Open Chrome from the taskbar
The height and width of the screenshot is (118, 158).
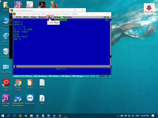26,116
